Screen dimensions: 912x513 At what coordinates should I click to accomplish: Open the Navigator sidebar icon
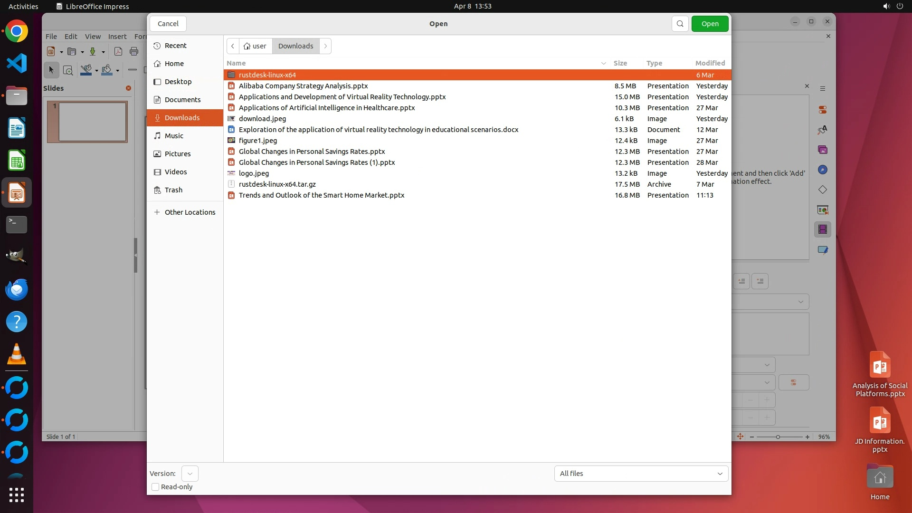point(823,170)
